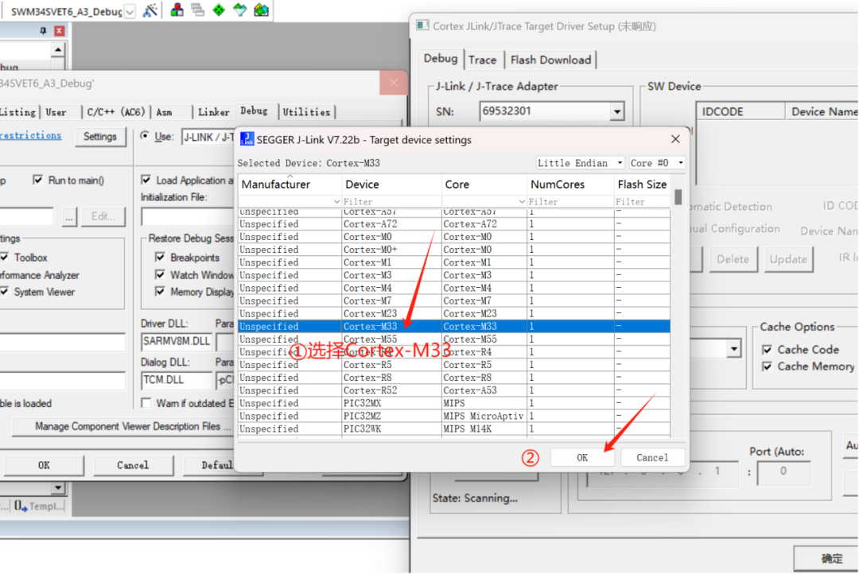
Task: Click Cancel in SEGGER device dialog
Action: click(652, 457)
